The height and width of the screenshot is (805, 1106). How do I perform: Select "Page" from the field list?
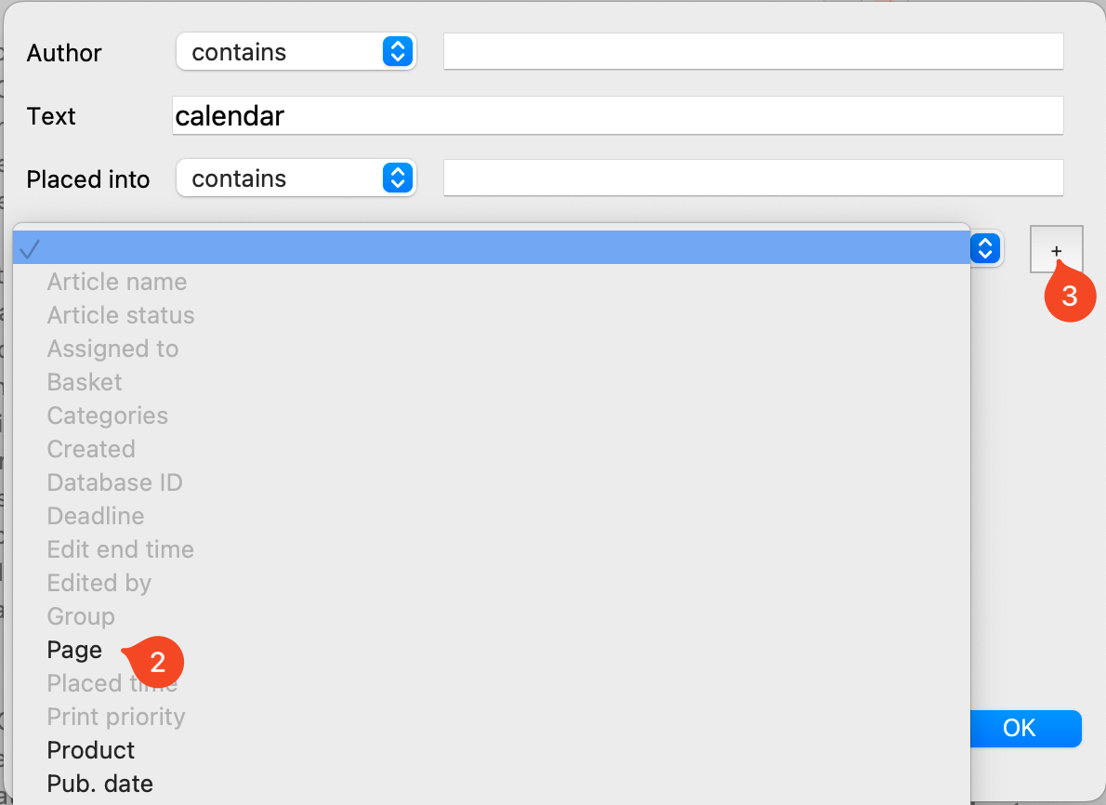point(74,650)
